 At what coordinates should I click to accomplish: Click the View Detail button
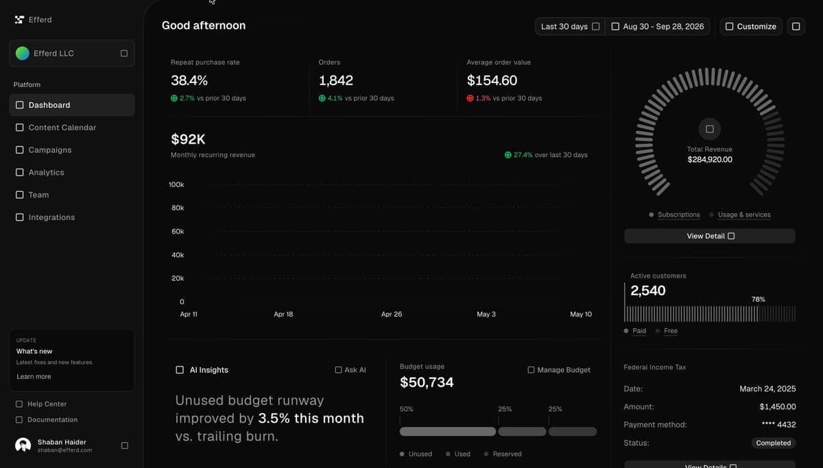(x=710, y=236)
